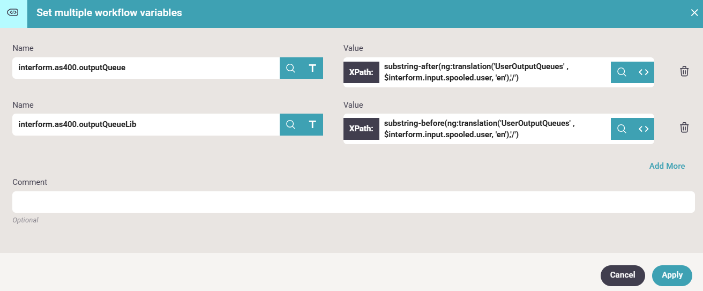Focus the Comment text field
Screen dimensions: 703x291
tap(354, 202)
